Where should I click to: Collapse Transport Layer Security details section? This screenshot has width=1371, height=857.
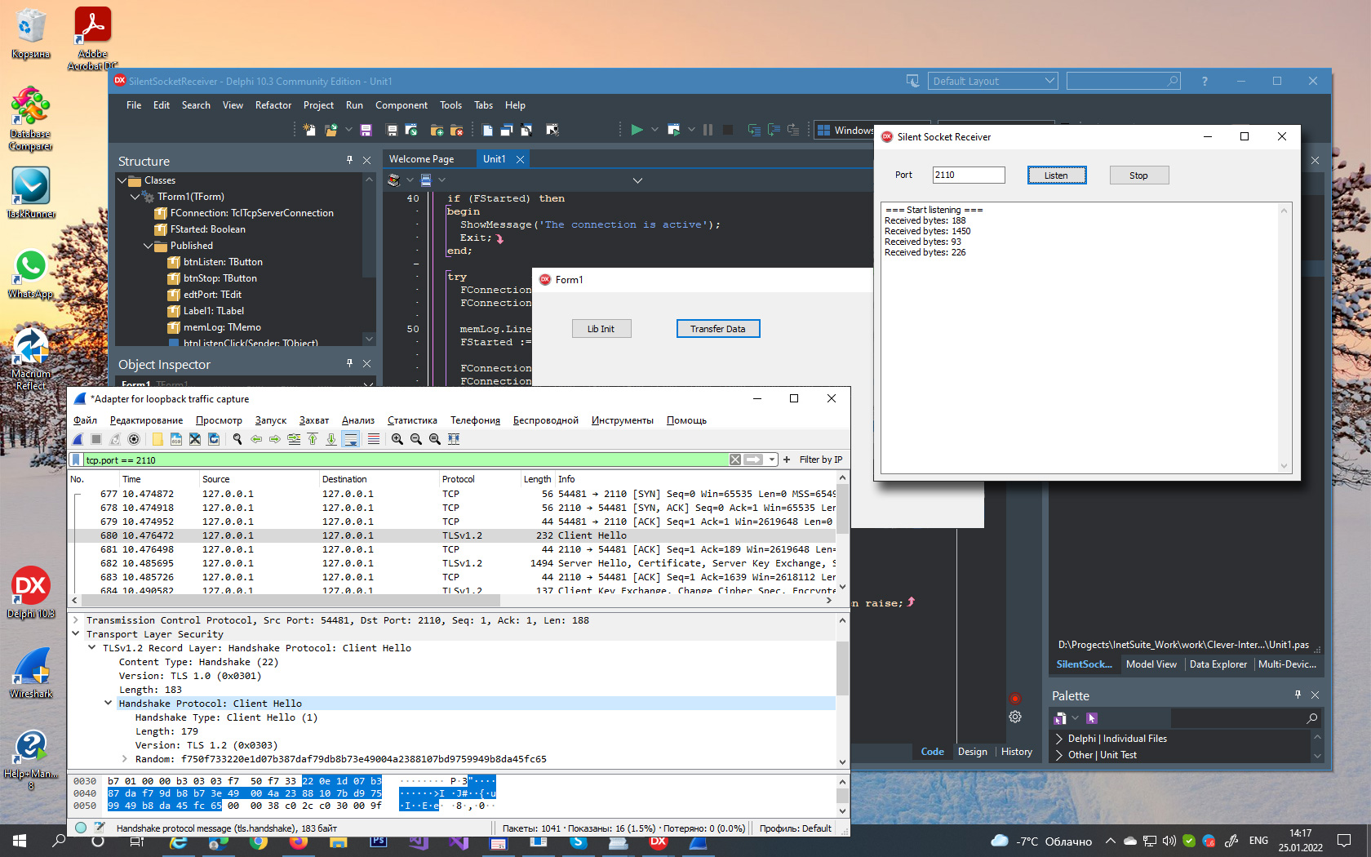[x=76, y=634]
